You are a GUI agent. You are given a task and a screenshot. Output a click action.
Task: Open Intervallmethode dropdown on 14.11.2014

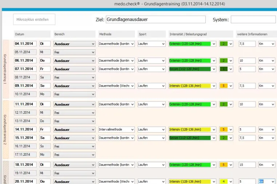coord(116,129)
